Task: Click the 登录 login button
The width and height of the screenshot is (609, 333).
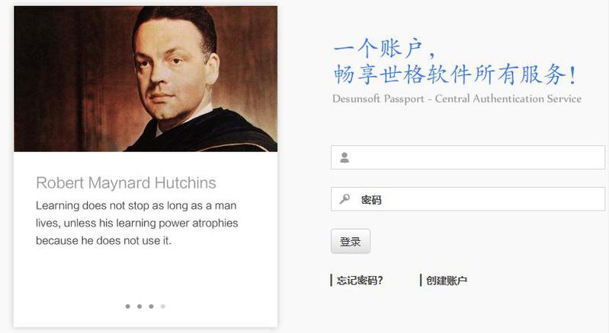Action: point(351,241)
